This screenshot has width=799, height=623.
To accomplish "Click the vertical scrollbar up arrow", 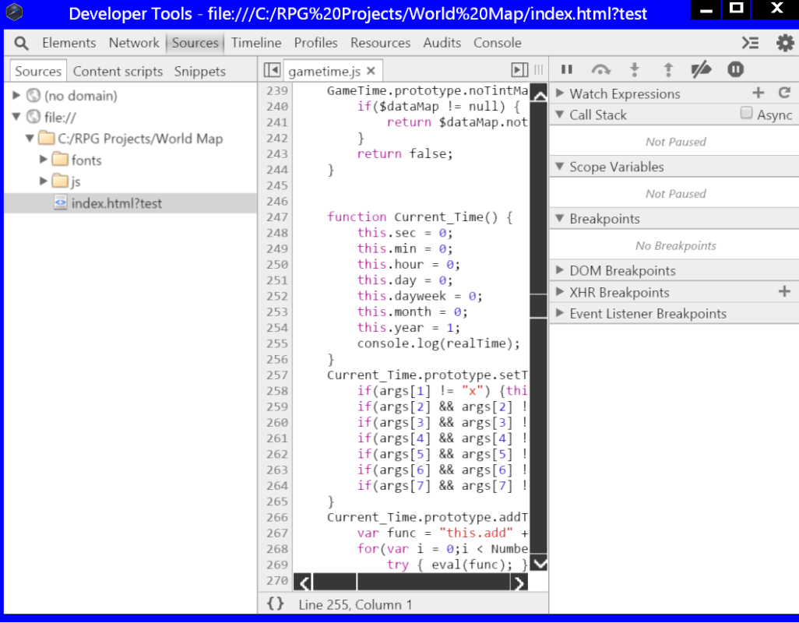I will [x=539, y=94].
